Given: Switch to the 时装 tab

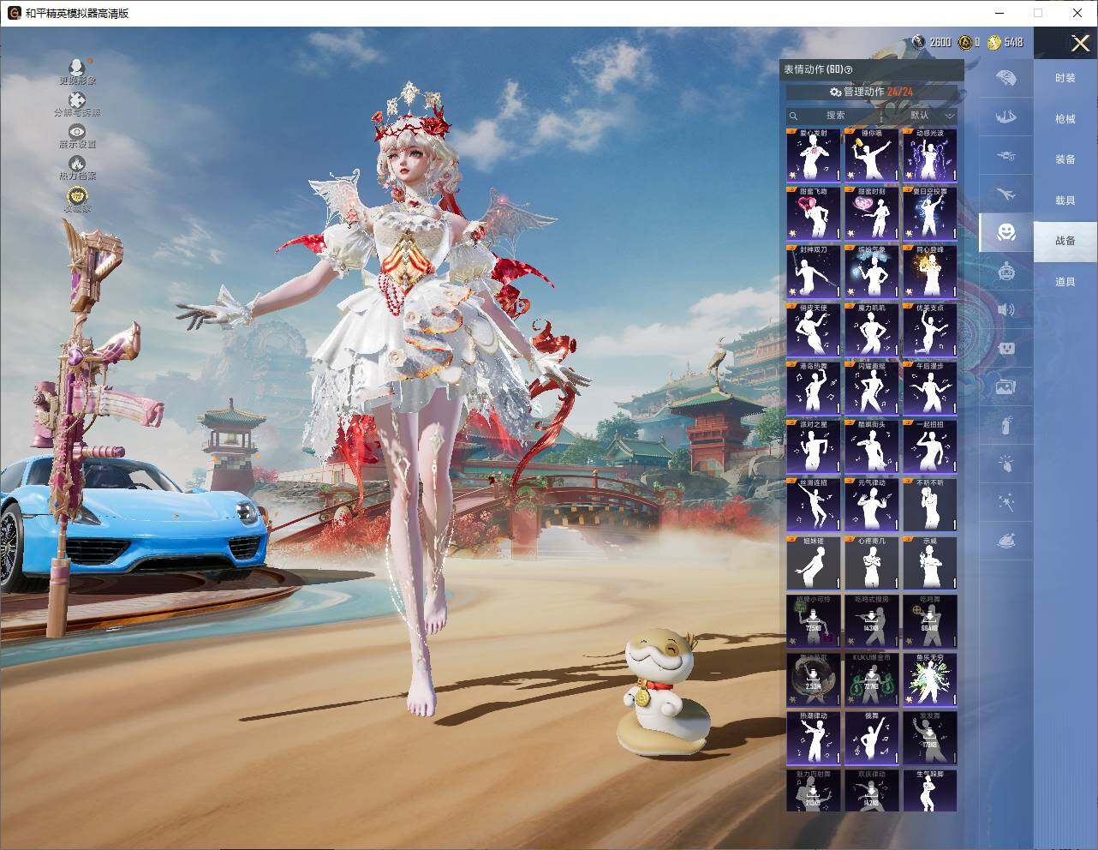Looking at the screenshot, I should pyautogui.click(x=1065, y=78).
